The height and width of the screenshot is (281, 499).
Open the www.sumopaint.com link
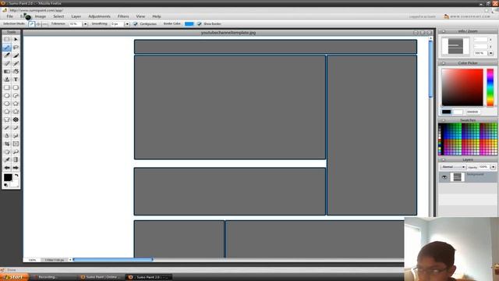pos(469,16)
